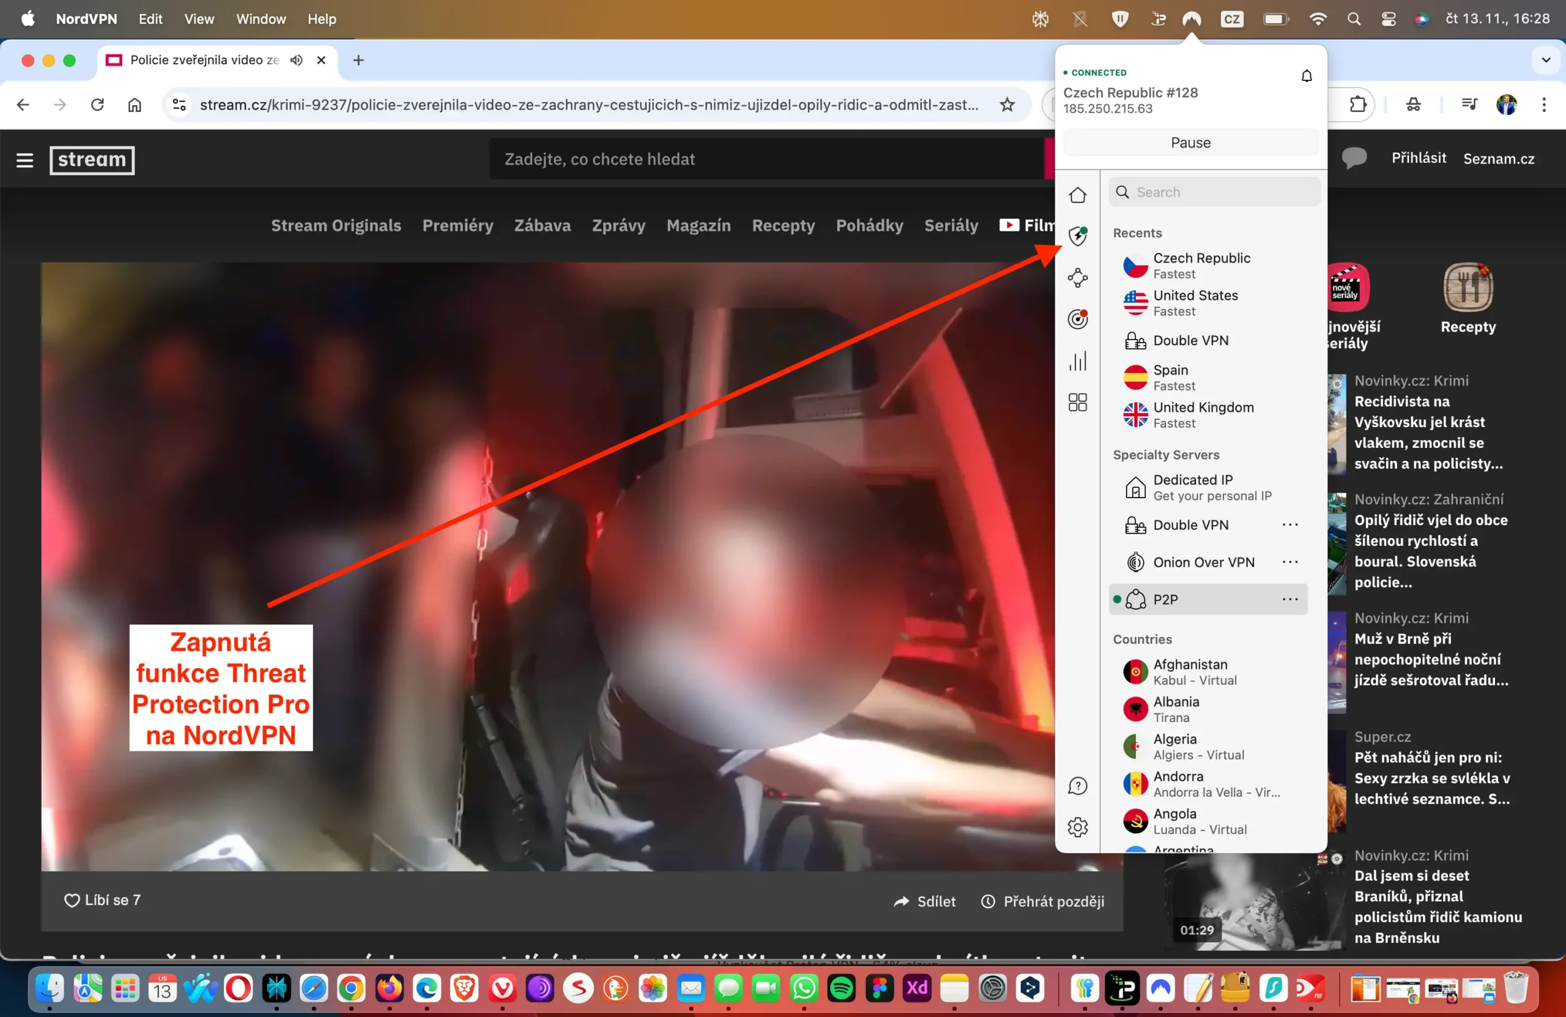Select the Meshnet icon in NordVPN sidebar
Screen dimensions: 1566x1017
[1078, 277]
